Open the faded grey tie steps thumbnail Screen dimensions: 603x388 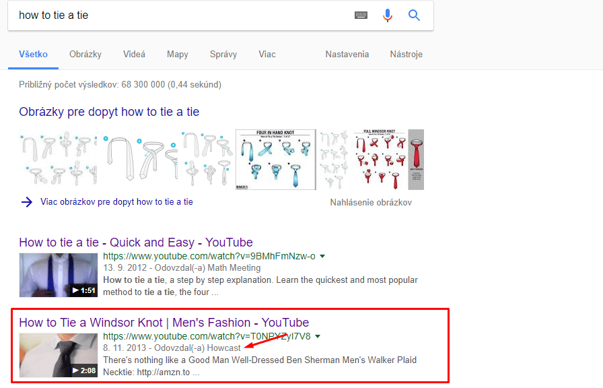pyautogui.click(x=334, y=160)
